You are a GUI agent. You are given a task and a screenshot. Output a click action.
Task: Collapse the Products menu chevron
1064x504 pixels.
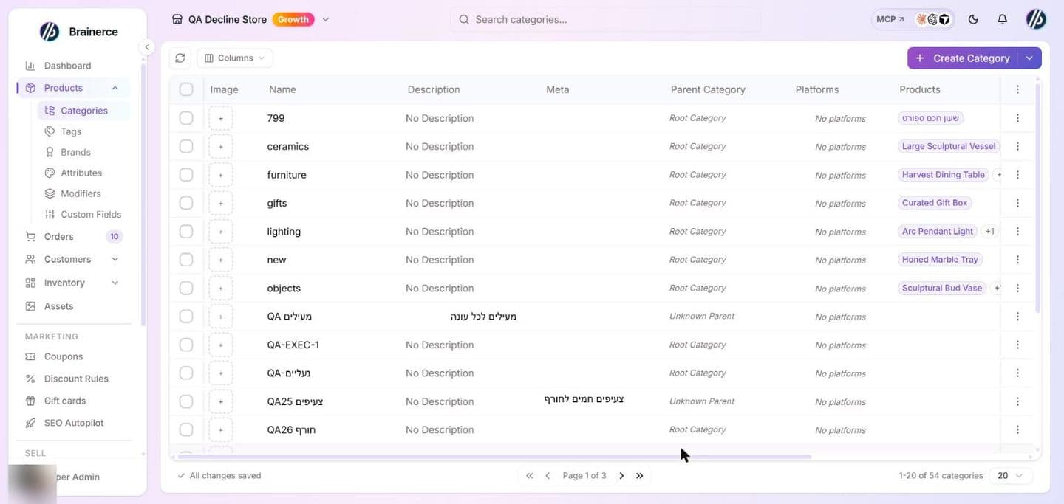pos(115,88)
